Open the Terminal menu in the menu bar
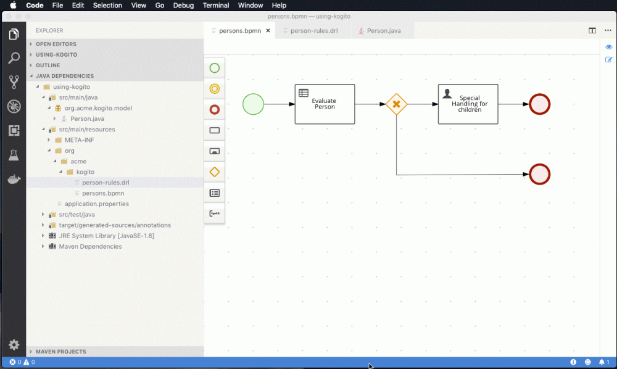The width and height of the screenshot is (617, 369). [x=215, y=5]
